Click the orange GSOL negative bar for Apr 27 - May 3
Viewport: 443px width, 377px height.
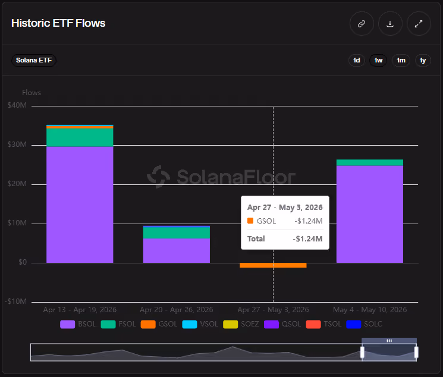pos(273,265)
